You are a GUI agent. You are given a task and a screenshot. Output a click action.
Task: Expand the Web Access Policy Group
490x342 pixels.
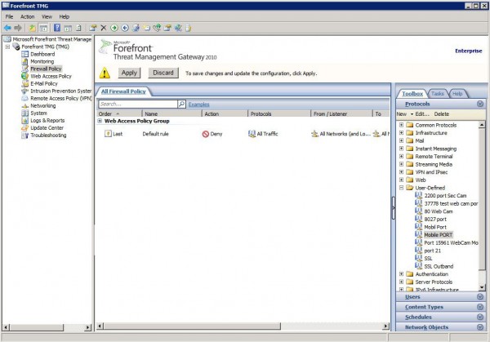[100, 121]
